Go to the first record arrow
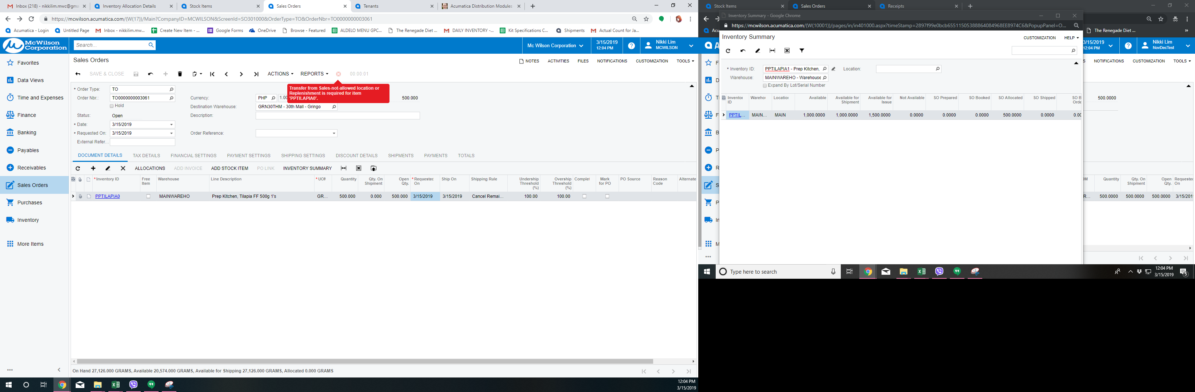Viewport: 1195px width, 392px height. (212, 74)
